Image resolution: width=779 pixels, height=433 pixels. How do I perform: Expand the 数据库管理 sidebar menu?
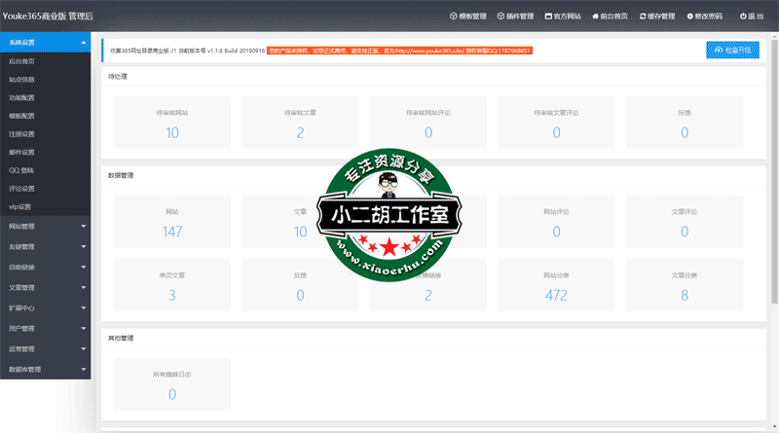(46, 370)
